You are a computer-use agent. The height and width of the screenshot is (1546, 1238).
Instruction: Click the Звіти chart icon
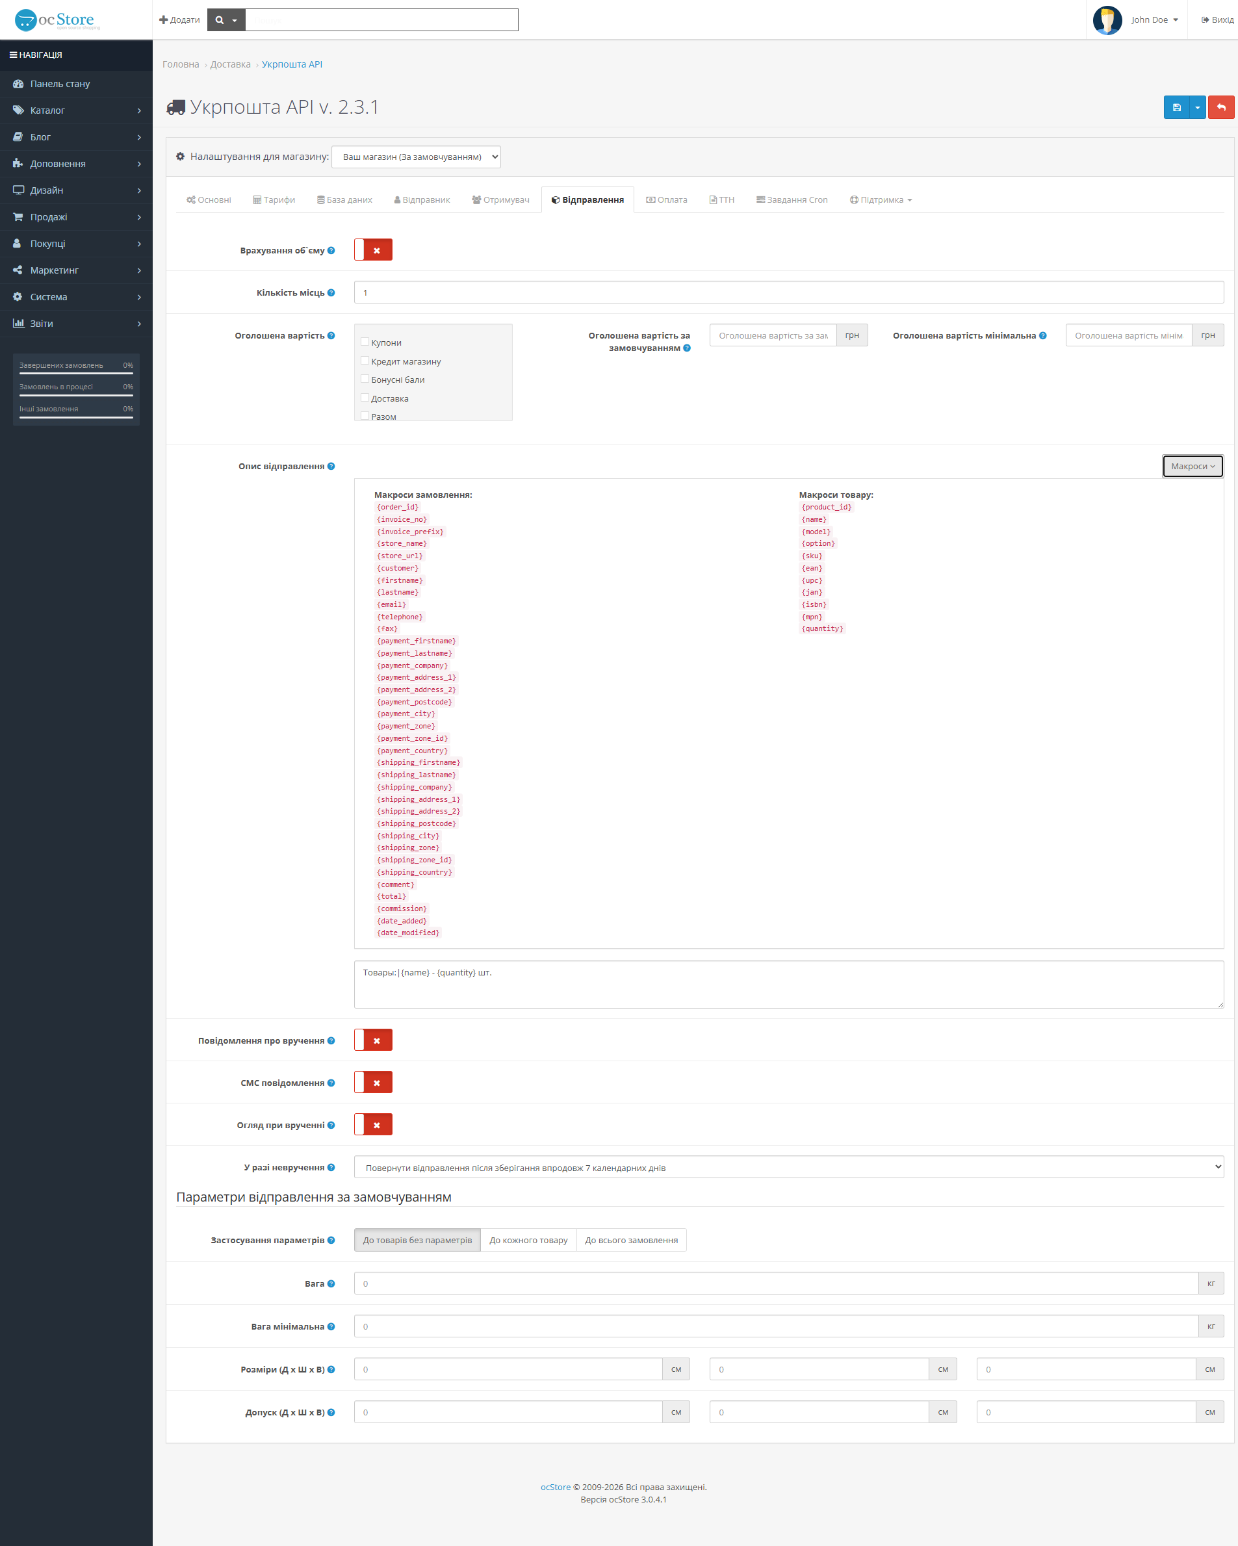[x=18, y=324]
